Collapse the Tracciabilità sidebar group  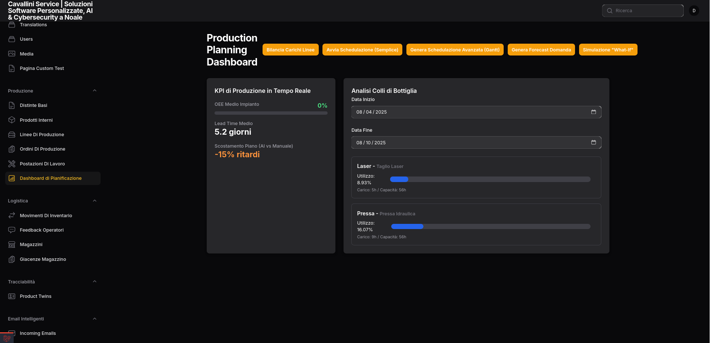95,282
